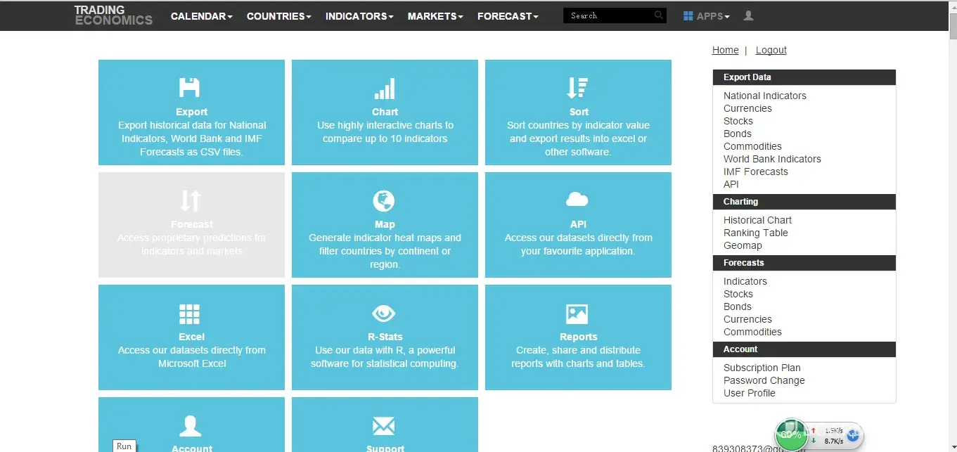The image size is (957, 452).
Task: Open Ranking Table link
Action: tap(756, 233)
